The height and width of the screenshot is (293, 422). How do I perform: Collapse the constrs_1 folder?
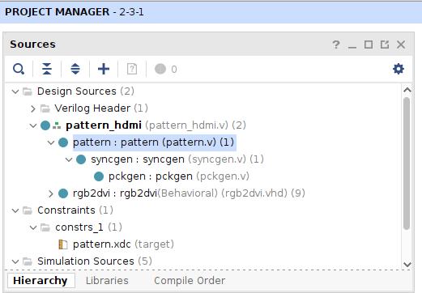pyautogui.click(x=33, y=227)
